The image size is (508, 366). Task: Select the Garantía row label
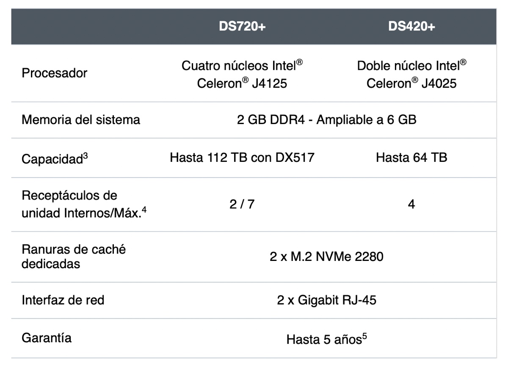(x=47, y=338)
